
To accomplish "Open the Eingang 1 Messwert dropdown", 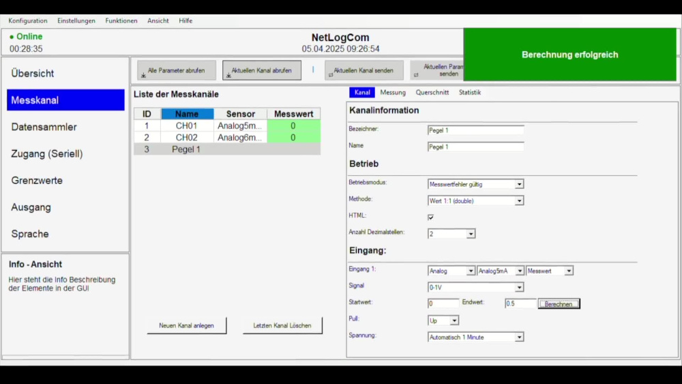I will (550, 271).
